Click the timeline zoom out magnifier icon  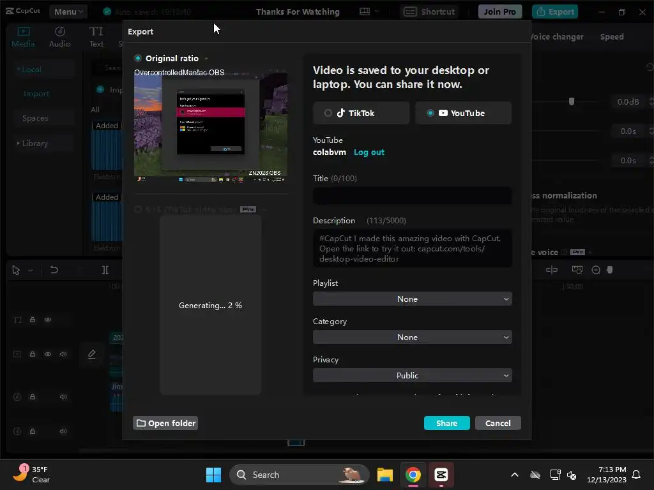pyautogui.click(x=596, y=270)
